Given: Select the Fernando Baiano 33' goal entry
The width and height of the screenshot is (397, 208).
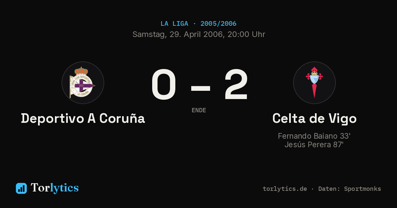Looking at the screenshot, I should pos(314,136).
